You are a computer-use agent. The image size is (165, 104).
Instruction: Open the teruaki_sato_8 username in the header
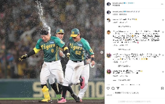[118, 3]
